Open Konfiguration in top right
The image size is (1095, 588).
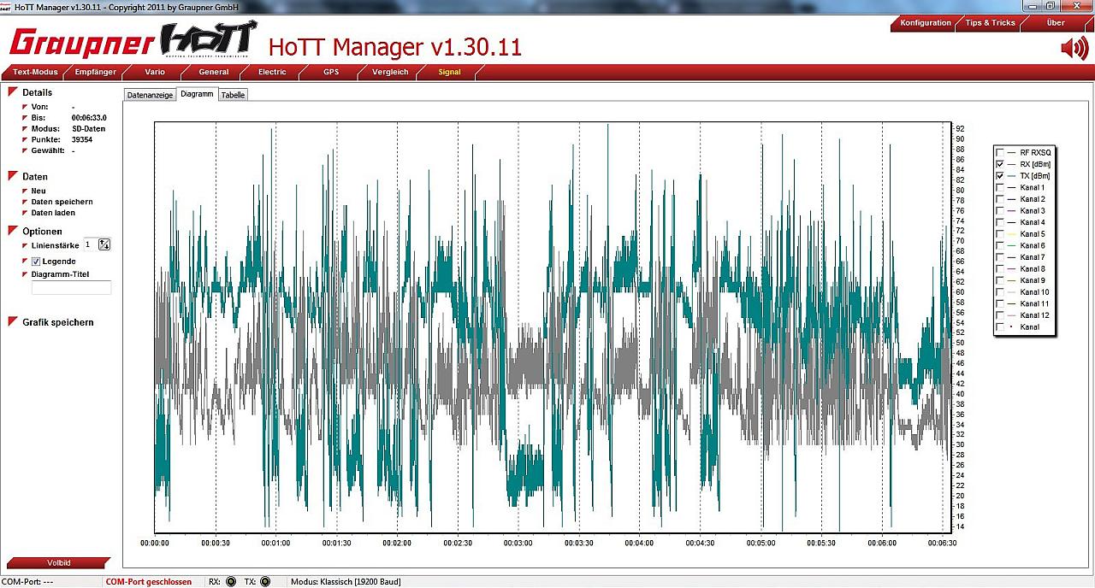pos(925,23)
